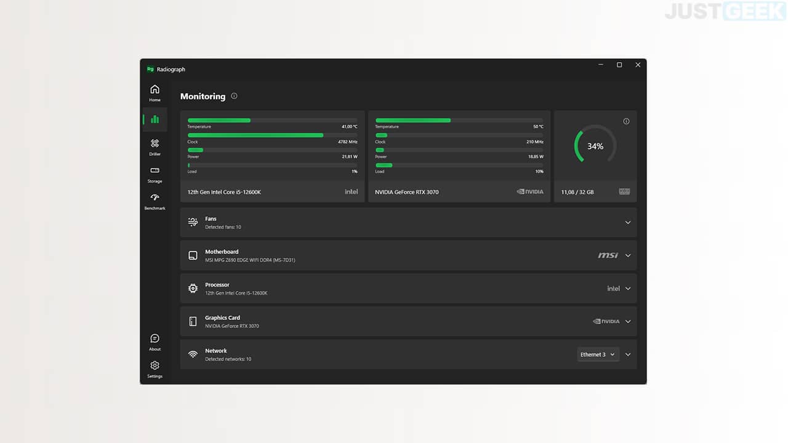Click the Intel logo on CPU card
Image resolution: width=788 pixels, height=443 pixels.
click(x=351, y=192)
